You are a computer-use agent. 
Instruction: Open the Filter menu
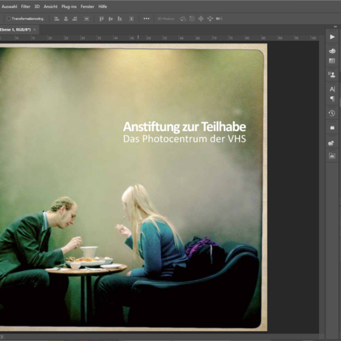pos(25,7)
